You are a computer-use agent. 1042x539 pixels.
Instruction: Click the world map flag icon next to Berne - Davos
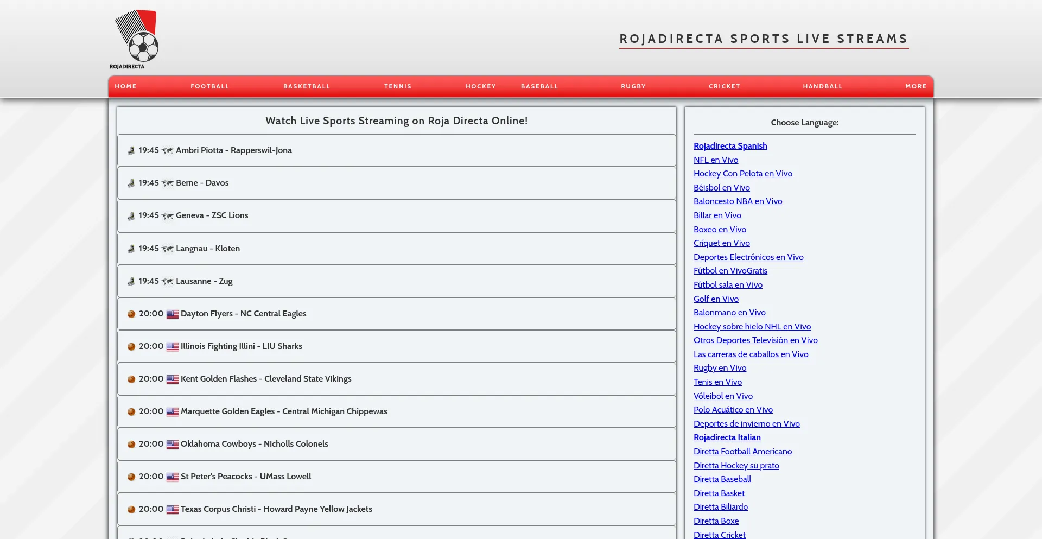[167, 183]
